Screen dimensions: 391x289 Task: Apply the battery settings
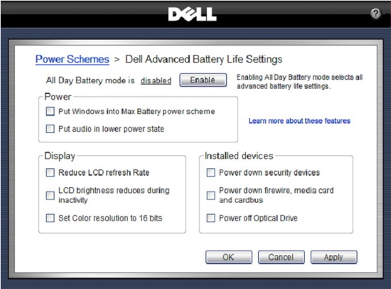tap(333, 257)
